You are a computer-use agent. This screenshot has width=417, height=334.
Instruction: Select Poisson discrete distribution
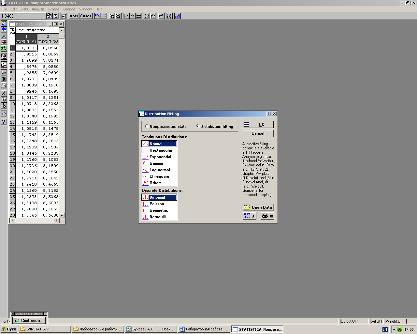tap(159, 204)
